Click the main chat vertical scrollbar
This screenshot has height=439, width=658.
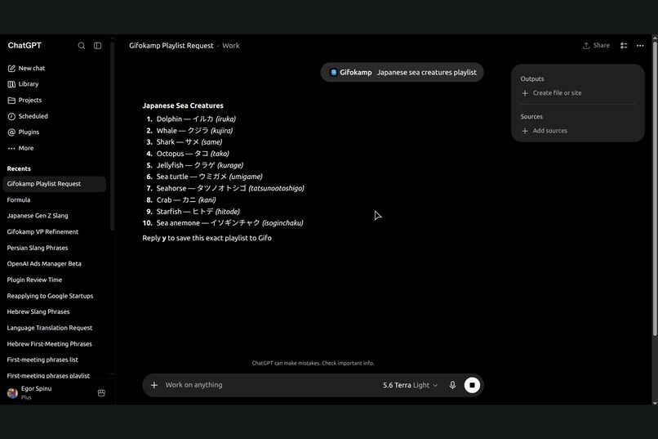[655, 189]
